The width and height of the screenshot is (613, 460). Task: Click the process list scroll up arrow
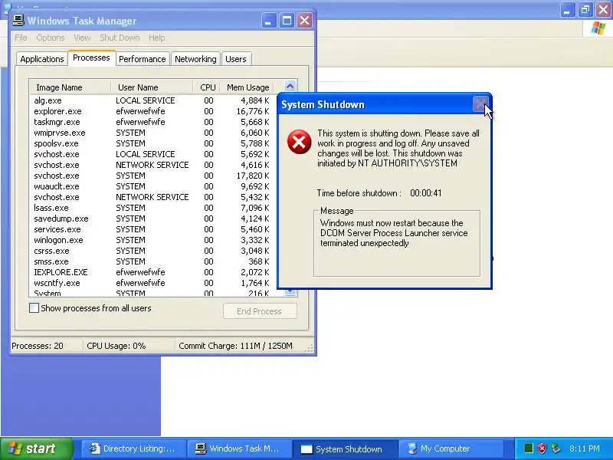point(290,86)
